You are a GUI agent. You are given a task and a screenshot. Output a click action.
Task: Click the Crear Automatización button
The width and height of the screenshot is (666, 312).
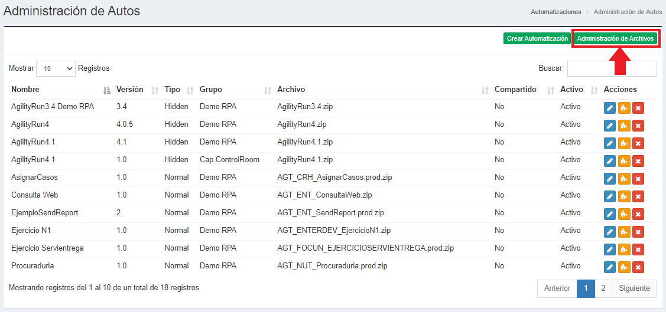(537, 38)
